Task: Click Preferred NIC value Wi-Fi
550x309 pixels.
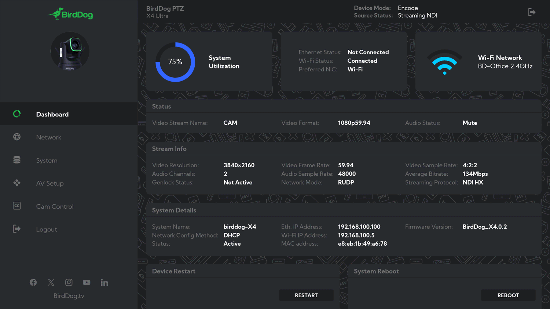Action: click(x=355, y=69)
